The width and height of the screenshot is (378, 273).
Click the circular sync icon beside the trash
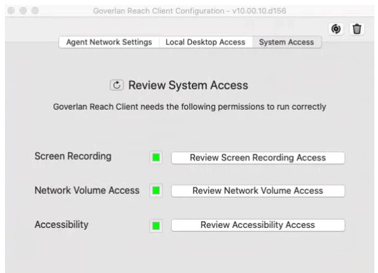336,29
